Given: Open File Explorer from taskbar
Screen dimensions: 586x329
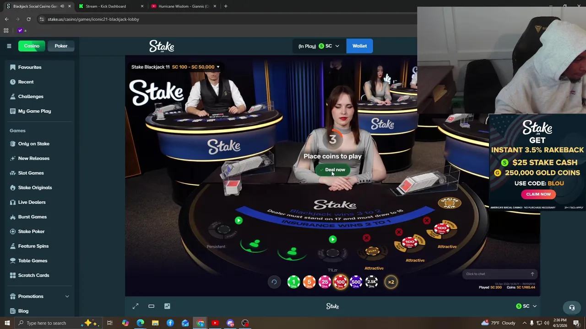Looking at the screenshot, I should click(155, 323).
